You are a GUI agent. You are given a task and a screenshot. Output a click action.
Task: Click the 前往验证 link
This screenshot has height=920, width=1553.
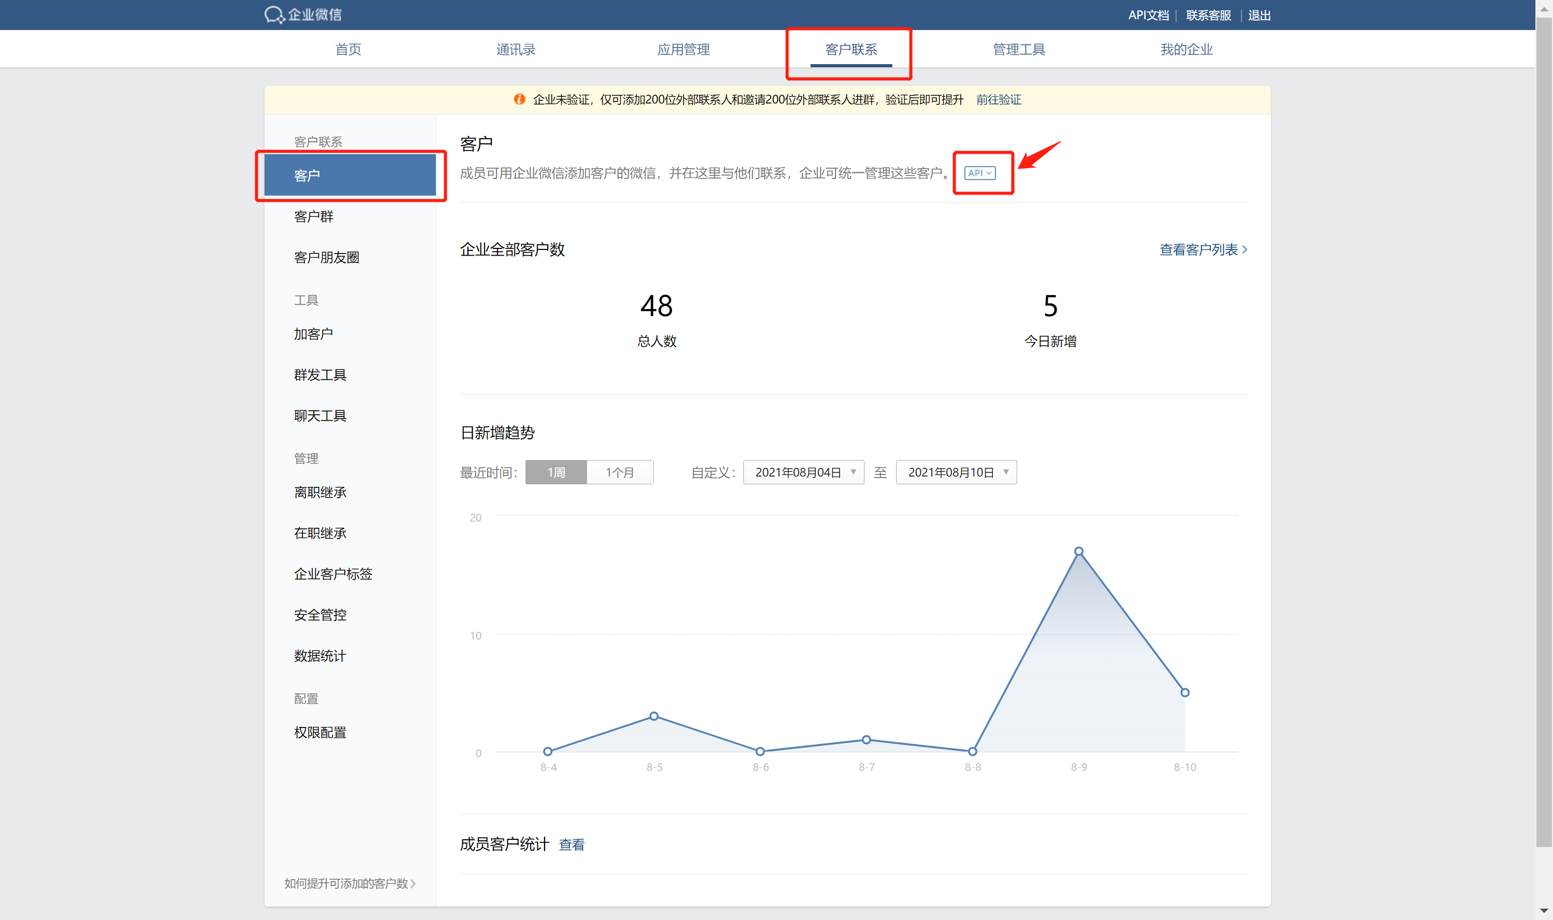click(x=998, y=99)
